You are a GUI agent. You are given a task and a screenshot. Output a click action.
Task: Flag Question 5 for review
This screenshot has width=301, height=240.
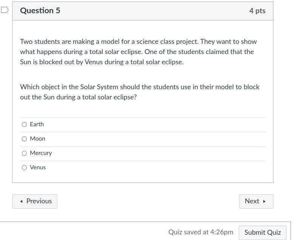(5, 10)
